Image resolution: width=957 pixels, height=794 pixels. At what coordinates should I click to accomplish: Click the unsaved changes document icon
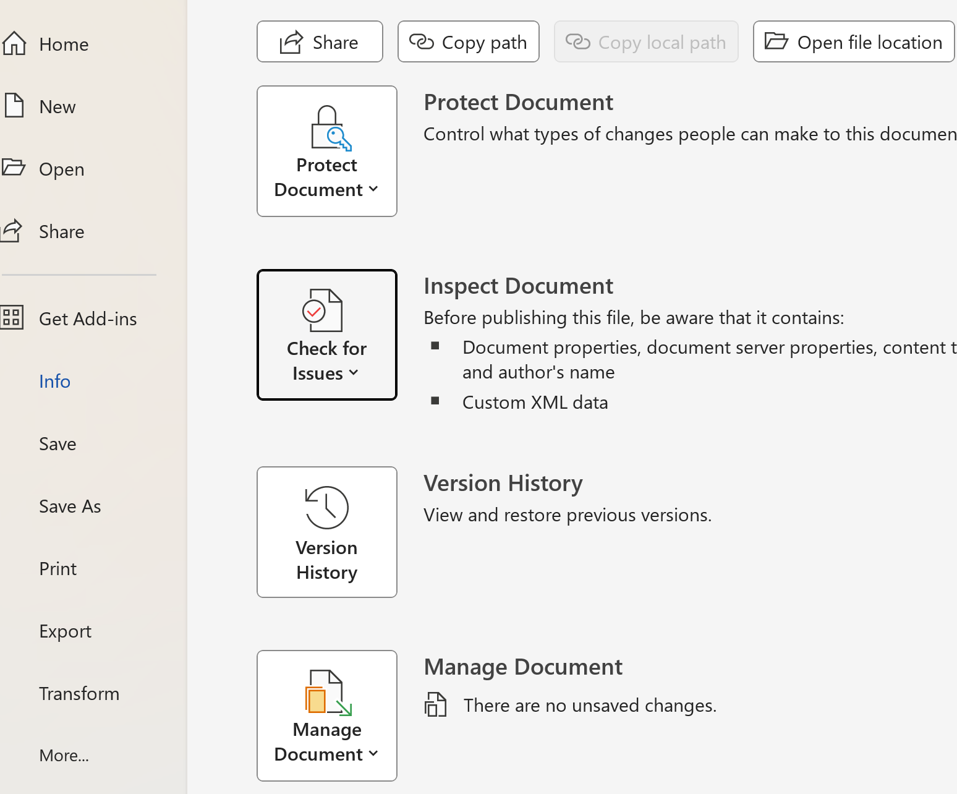[x=436, y=705]
